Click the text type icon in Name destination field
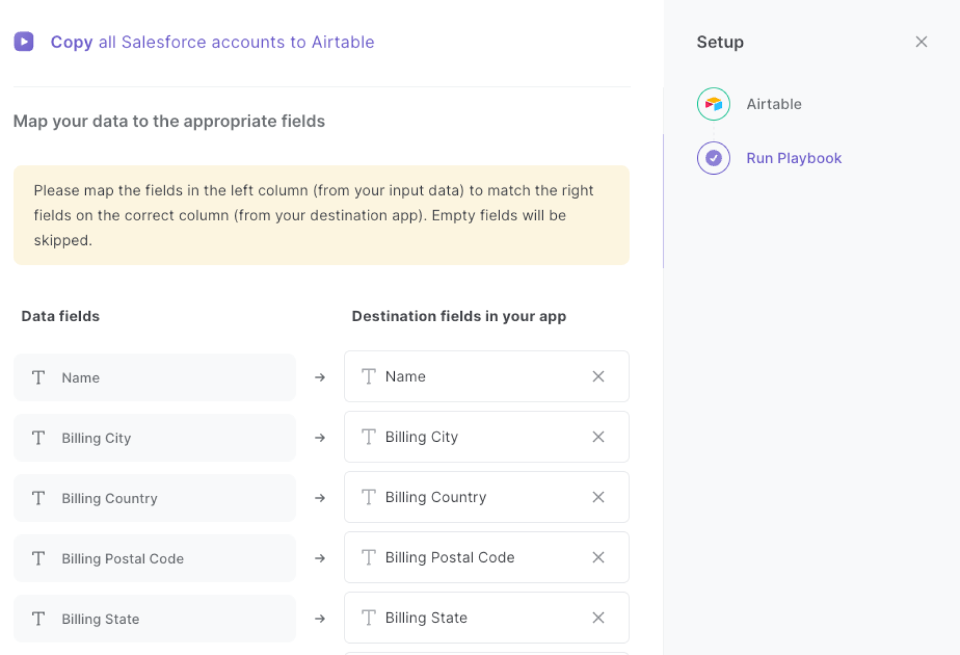Viewport: 960px width, 655px height. click(368, 376)
